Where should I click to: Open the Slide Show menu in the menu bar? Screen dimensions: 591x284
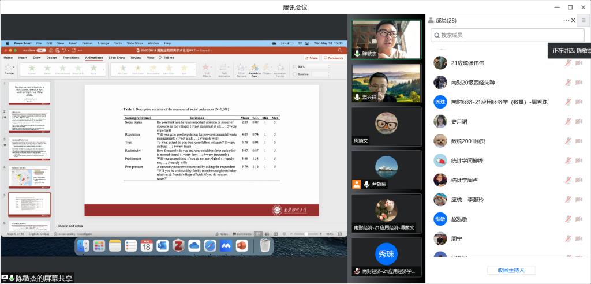[x=134, y=43]
